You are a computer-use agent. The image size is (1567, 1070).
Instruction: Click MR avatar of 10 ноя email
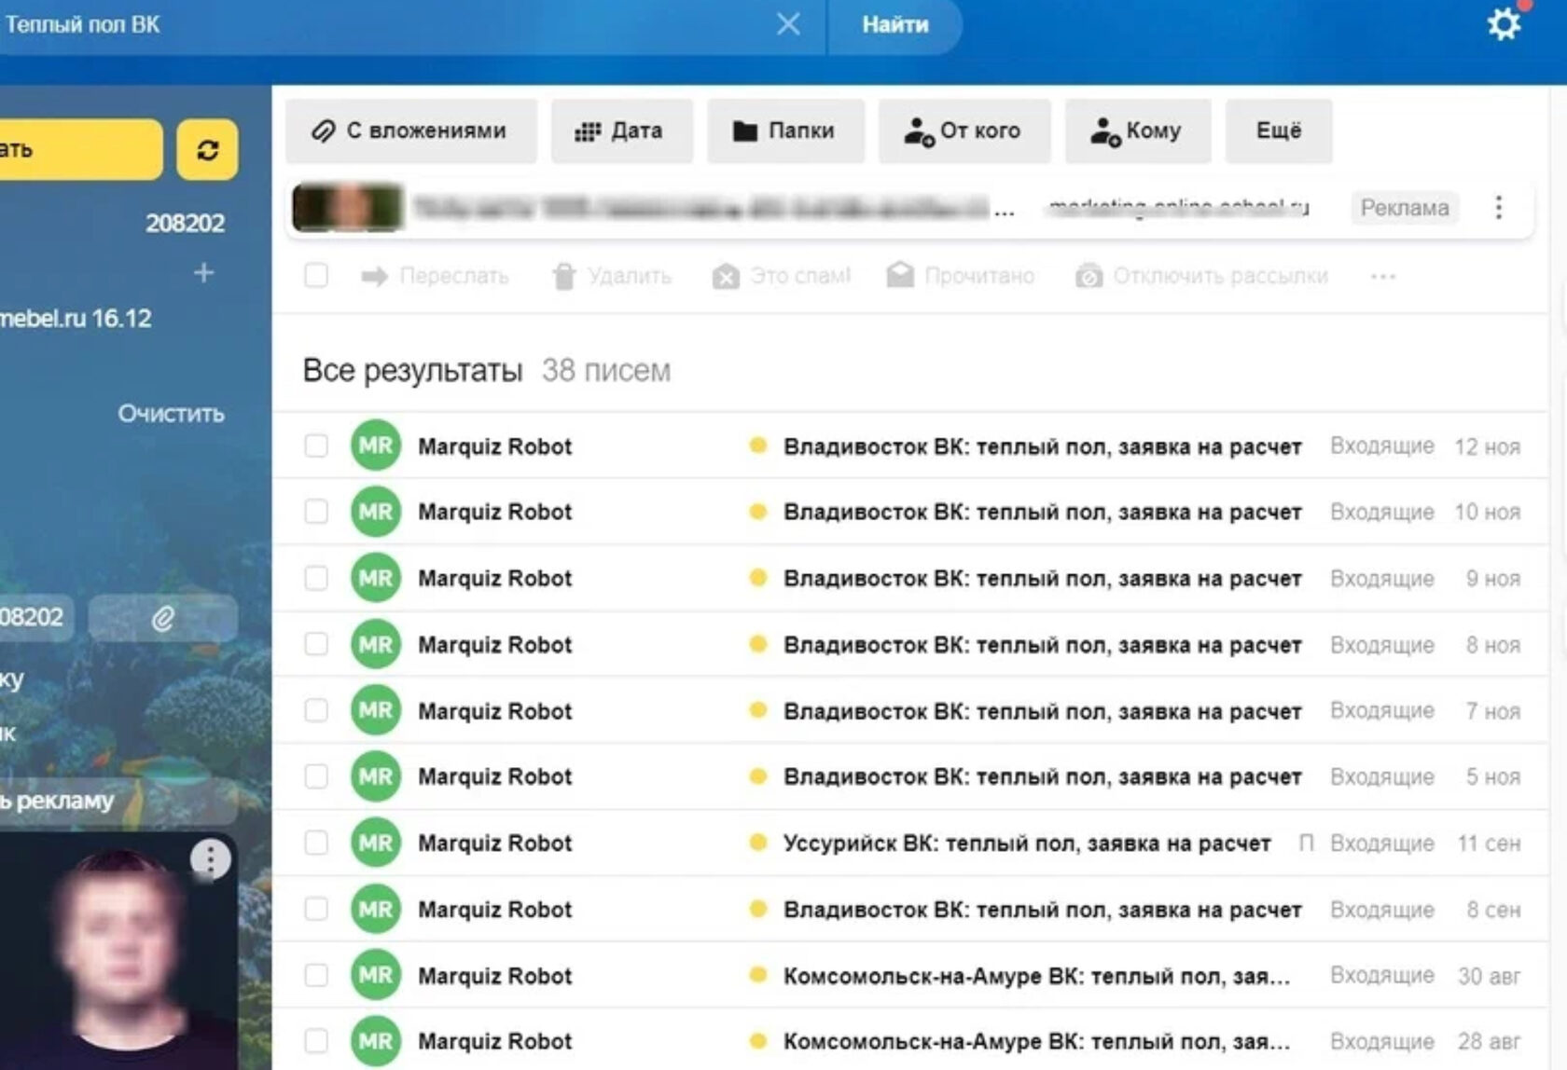click(x=376, y=512)
